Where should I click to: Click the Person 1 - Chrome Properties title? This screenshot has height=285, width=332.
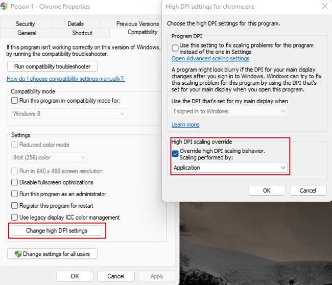[x=50, y=7]
